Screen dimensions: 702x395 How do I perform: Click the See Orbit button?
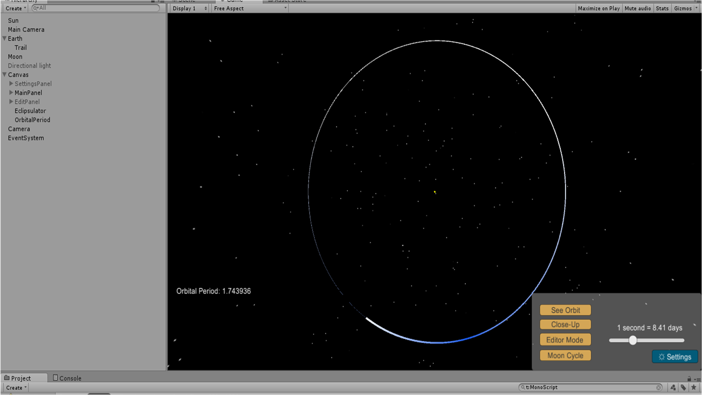pos(565,310)
